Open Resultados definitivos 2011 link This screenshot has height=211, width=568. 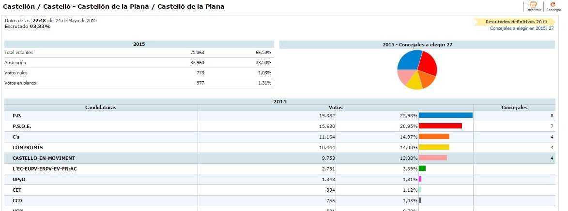pos(516,22)
